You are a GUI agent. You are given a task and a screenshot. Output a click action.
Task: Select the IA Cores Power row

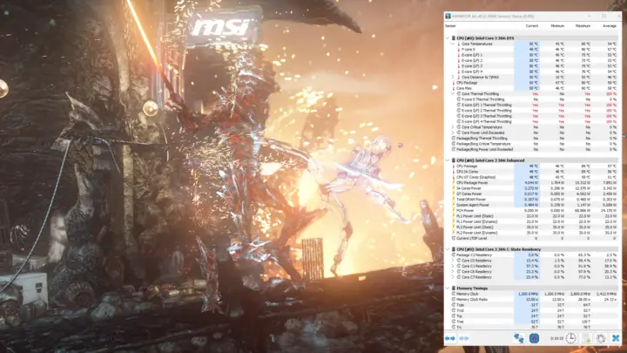click(x=534, y=188)
